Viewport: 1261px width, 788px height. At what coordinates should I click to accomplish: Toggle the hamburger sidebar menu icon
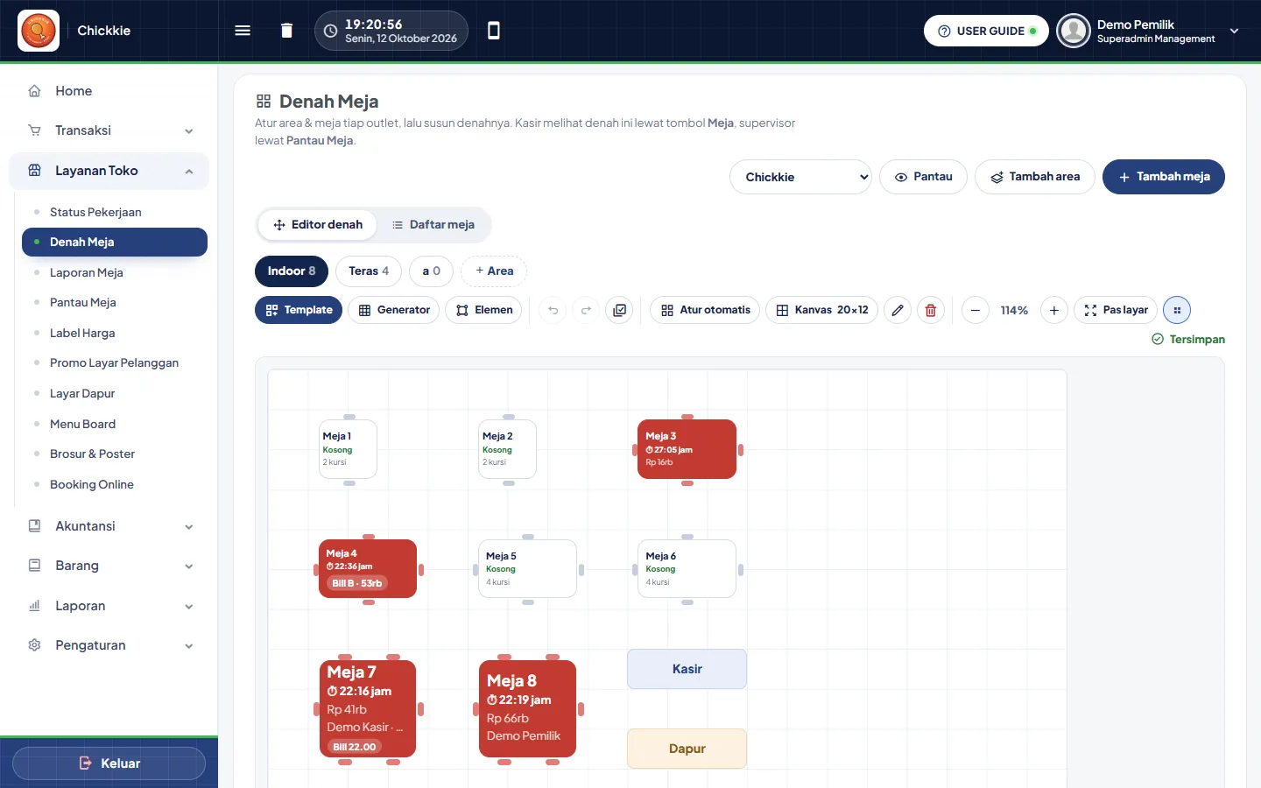tap(243, 31)
